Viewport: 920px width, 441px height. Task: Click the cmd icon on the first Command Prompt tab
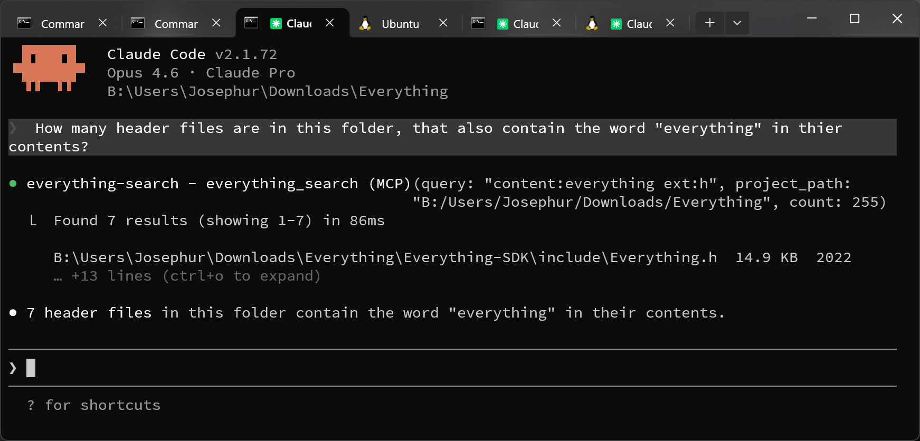coord(24,23)
